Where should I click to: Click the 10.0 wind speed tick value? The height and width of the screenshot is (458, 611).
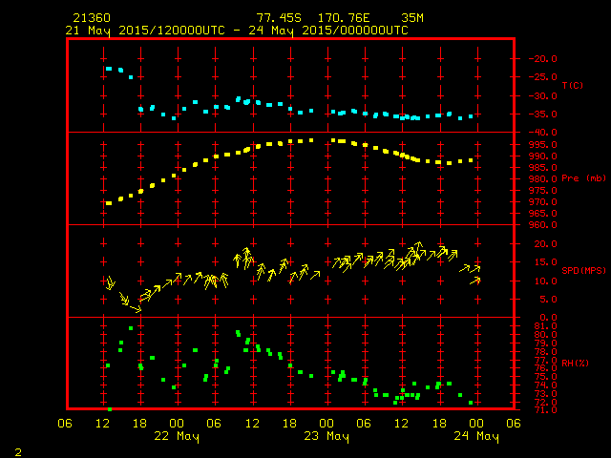(x=545, y=281)
